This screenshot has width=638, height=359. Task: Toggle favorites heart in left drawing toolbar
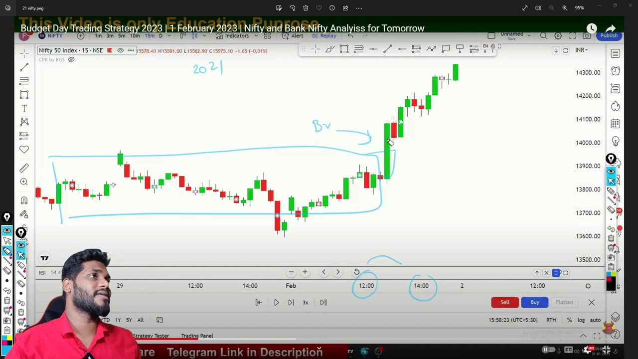pyautogui.click(x=24, y=149)
